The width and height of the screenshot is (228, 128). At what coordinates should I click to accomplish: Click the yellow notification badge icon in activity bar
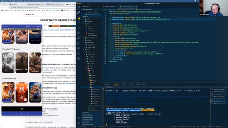[79, 18]
